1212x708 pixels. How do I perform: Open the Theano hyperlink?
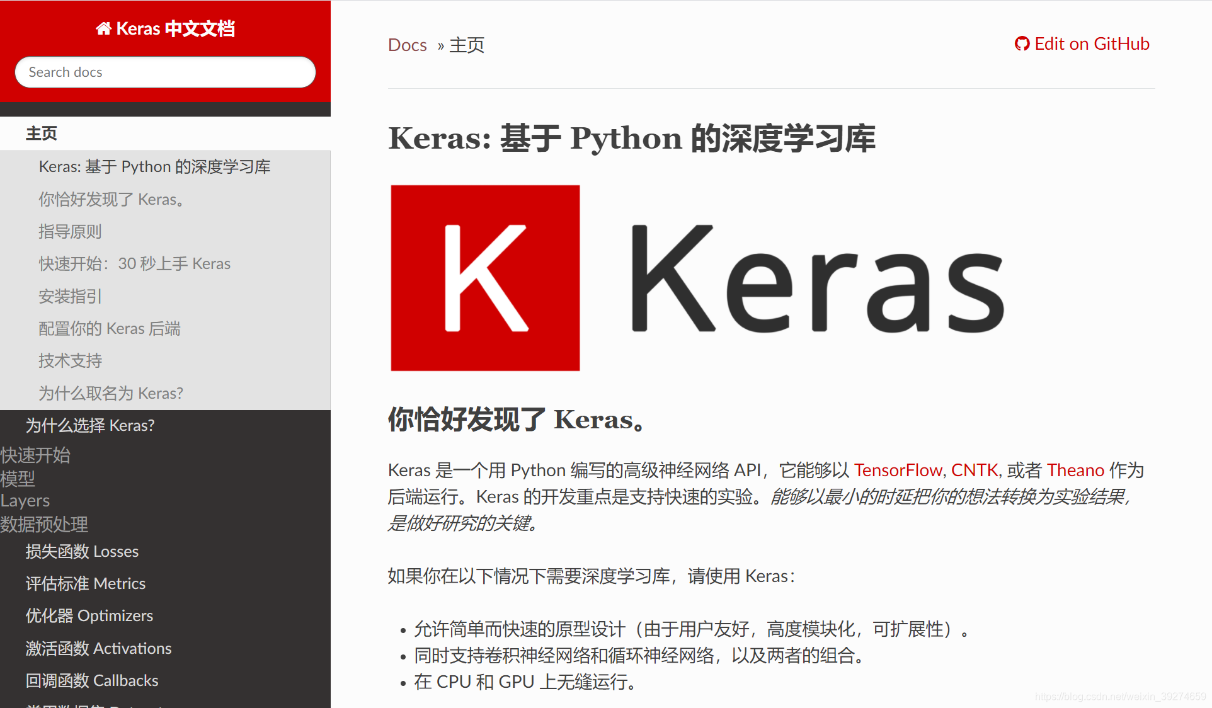[x=1075, y=470]
